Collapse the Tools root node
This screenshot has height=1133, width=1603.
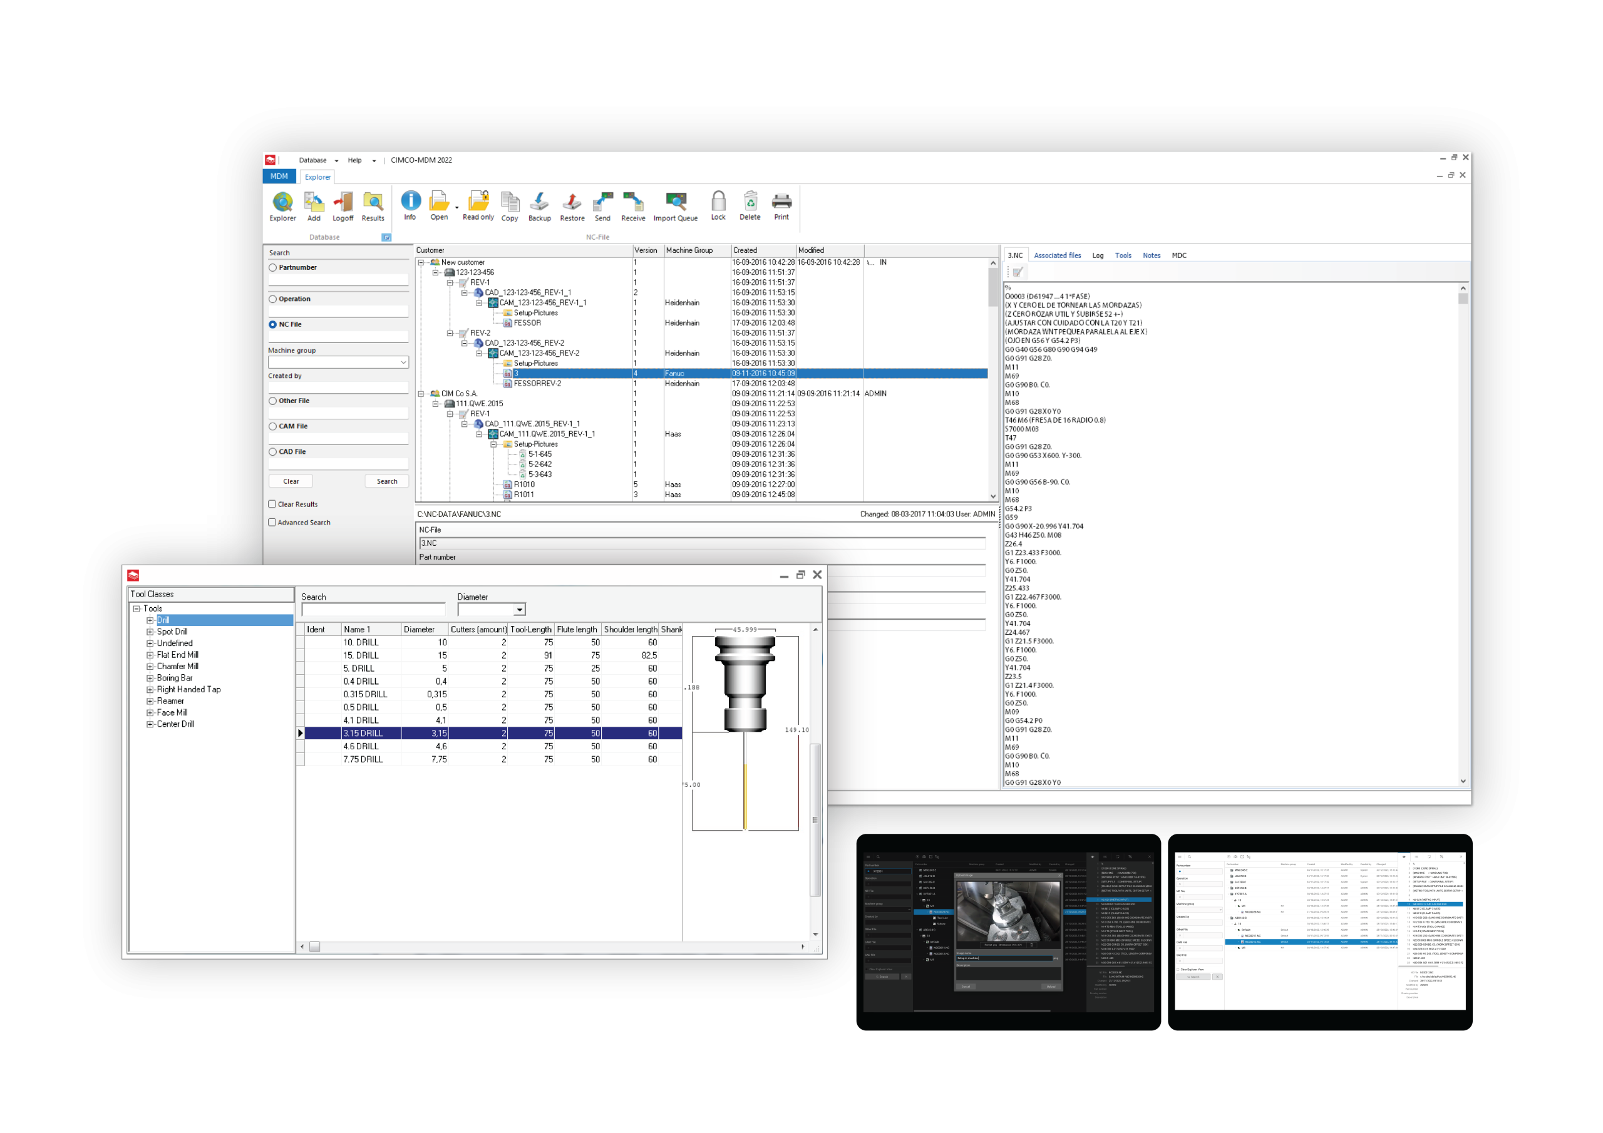point(137,608)
